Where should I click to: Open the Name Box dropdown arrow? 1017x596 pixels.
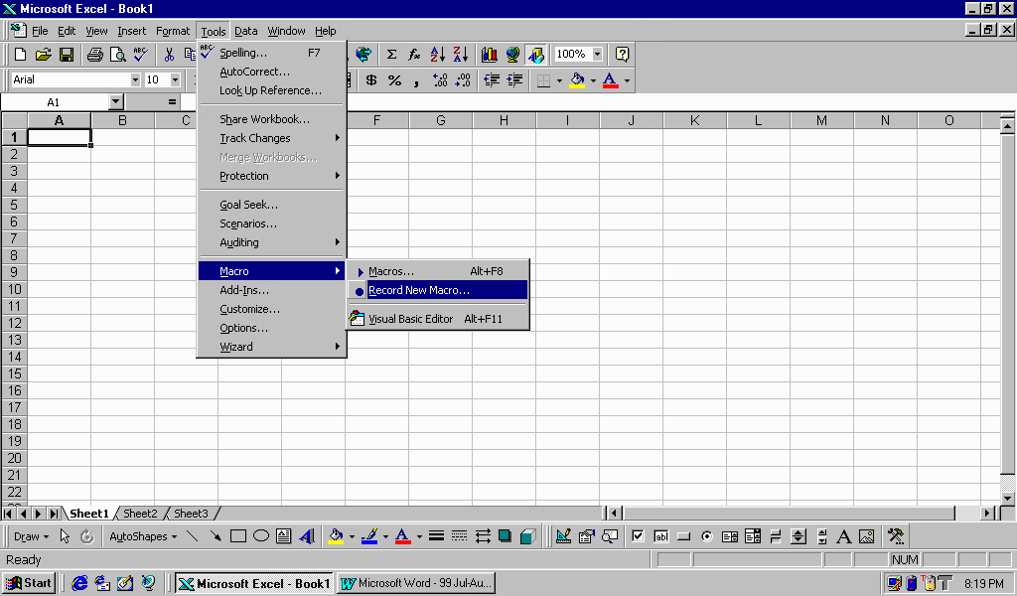pyautogui.click(x=115, y=102)
